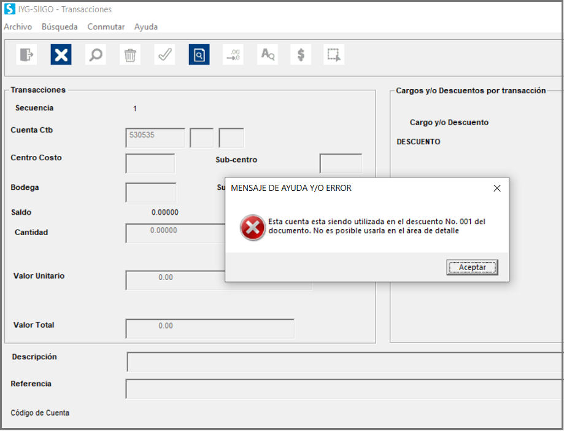The width and height of the screenshot is (564, 431).
Task: Open the Búsqueda menu
Action: 60,26
